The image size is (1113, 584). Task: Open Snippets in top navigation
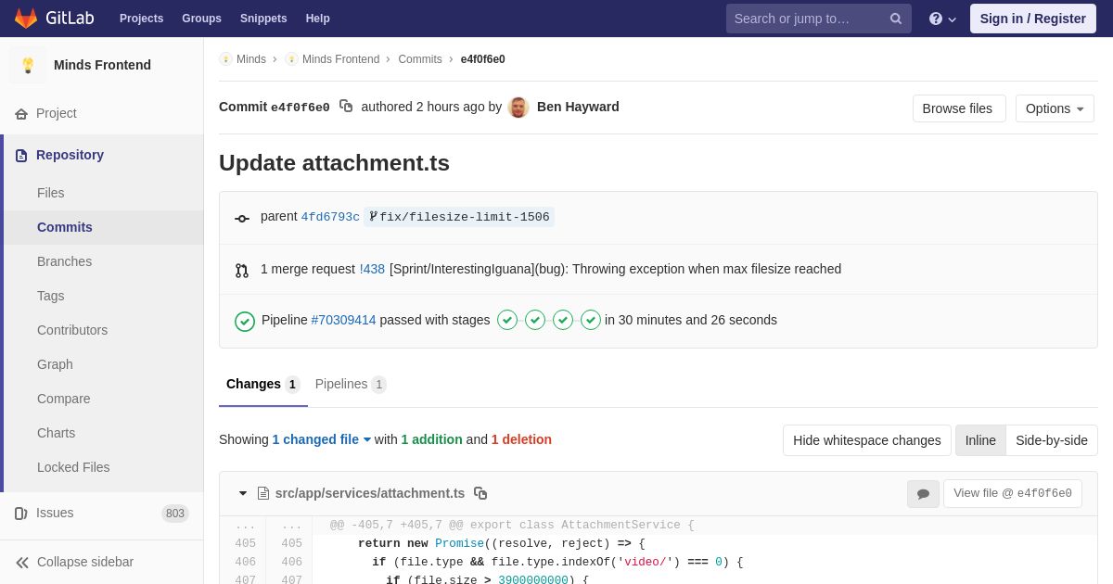coord(263,19)
